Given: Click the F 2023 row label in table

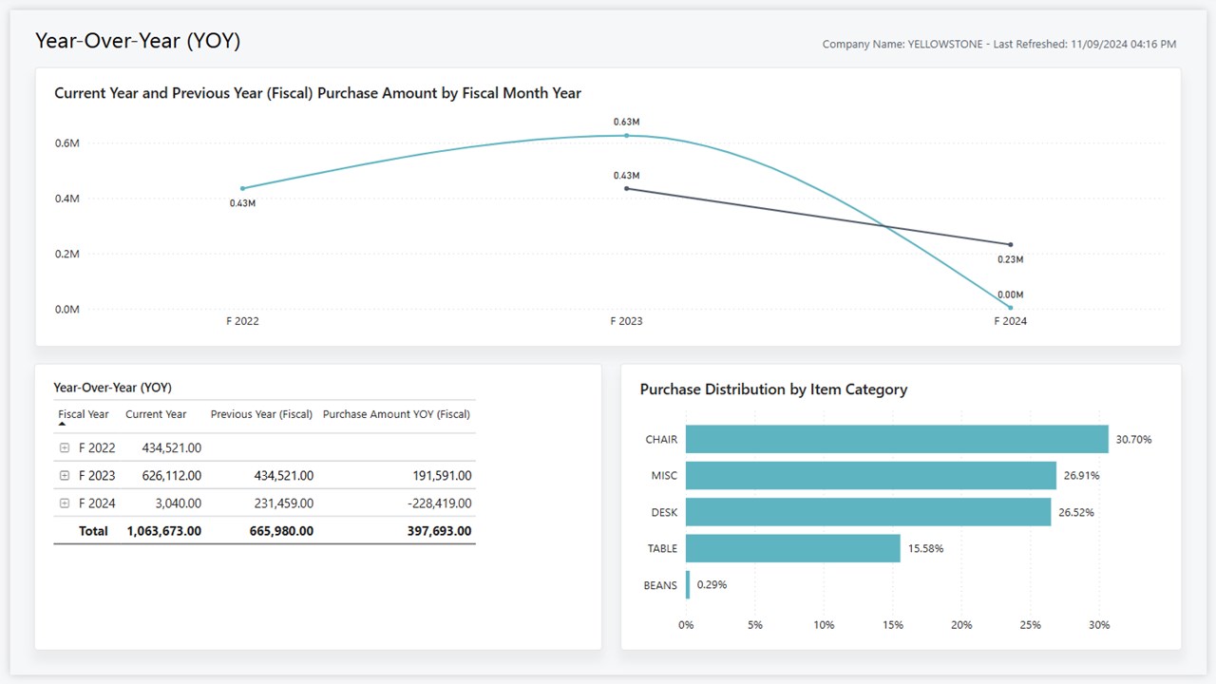Looking at the screenshot, I should pos(97,475).
